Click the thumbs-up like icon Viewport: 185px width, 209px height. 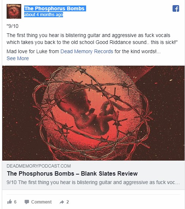tap(10, 202)
